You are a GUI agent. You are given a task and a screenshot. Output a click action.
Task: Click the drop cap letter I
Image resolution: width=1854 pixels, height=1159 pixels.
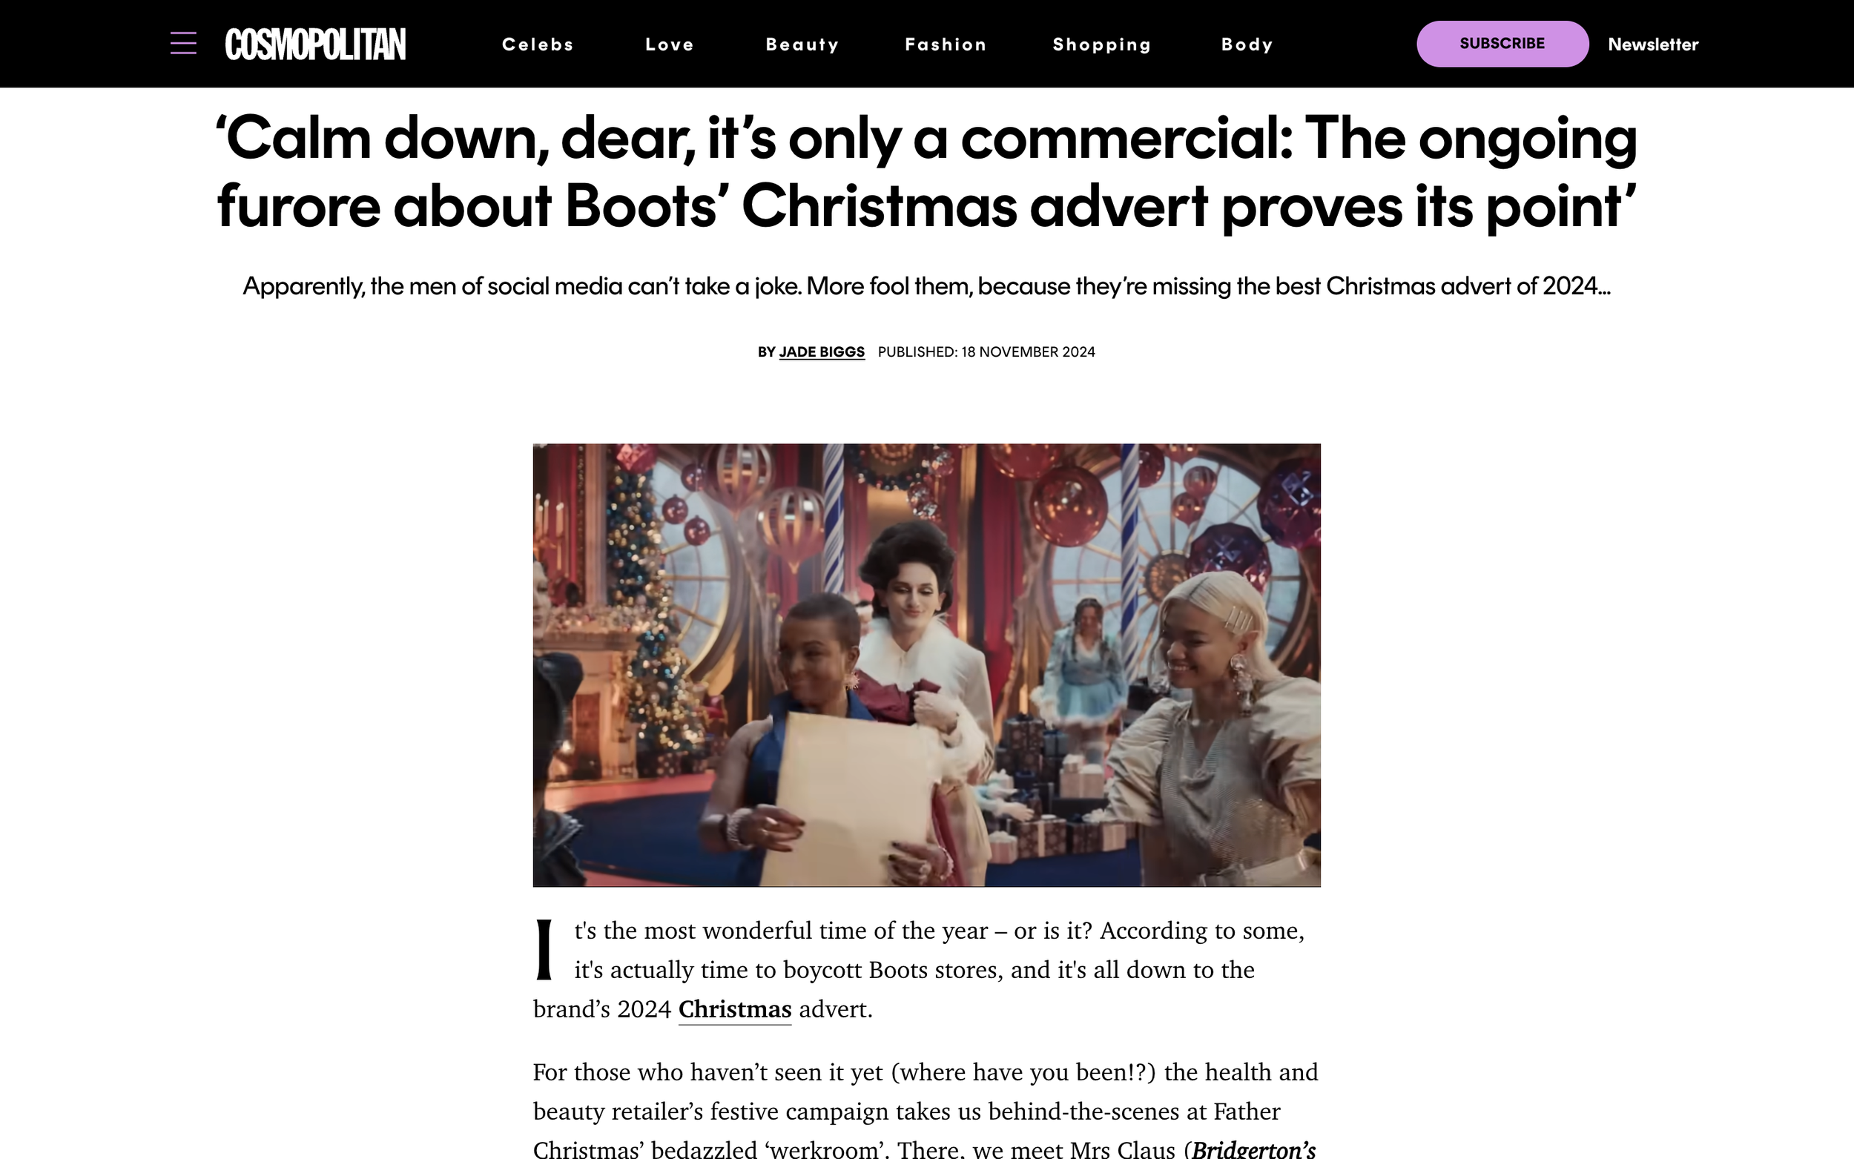(544, 951)
